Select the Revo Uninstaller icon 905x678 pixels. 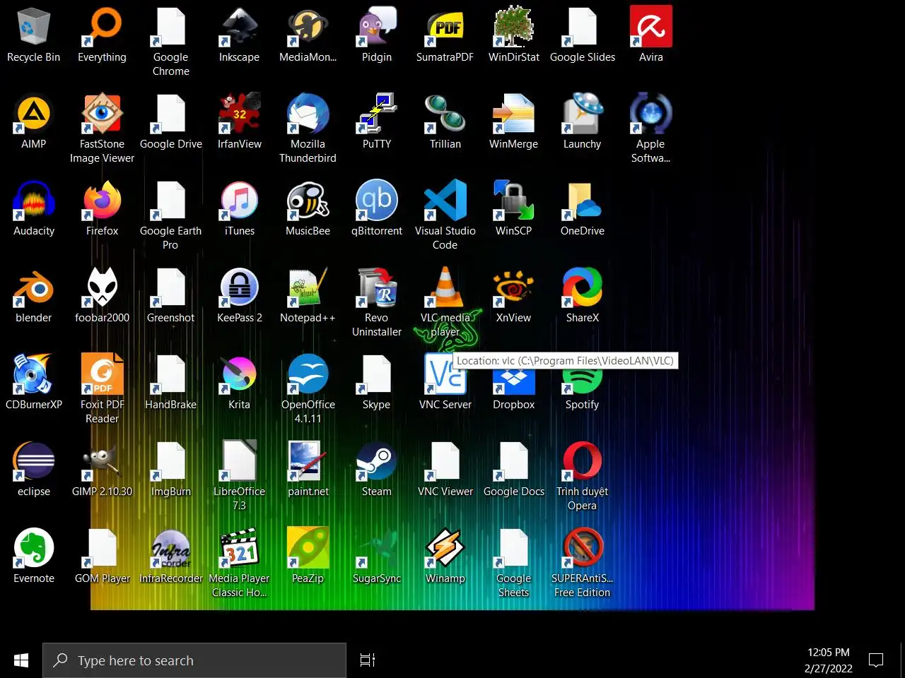pyautogui.click(x=376, y=287)
